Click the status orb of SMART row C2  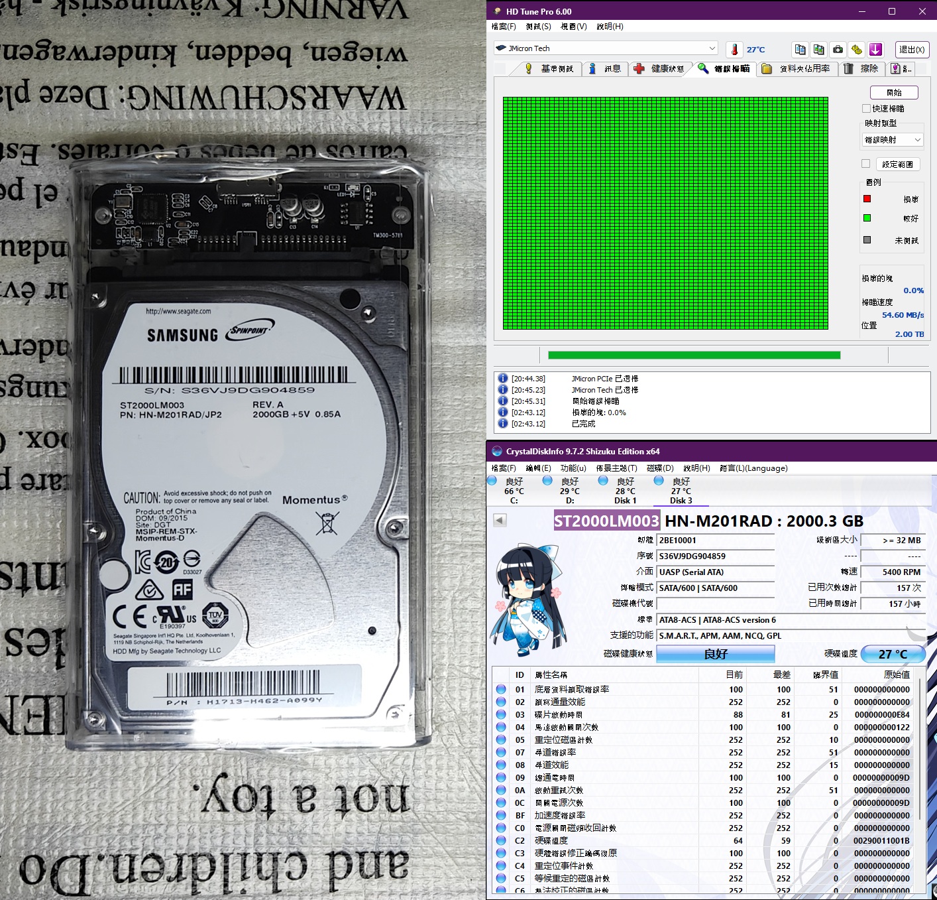click(502, 840)
